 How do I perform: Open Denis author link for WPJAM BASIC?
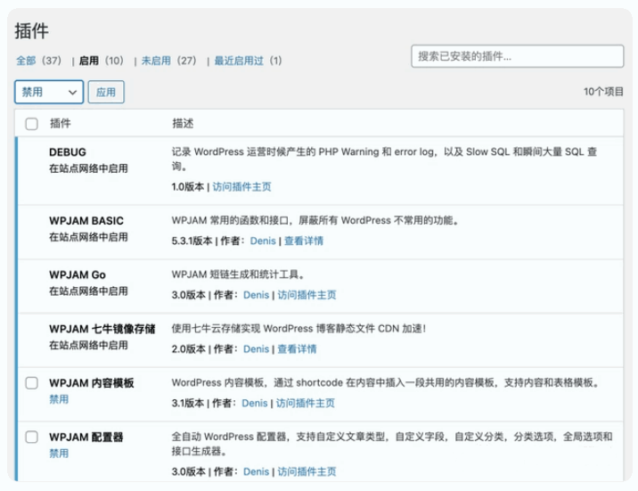263,241
